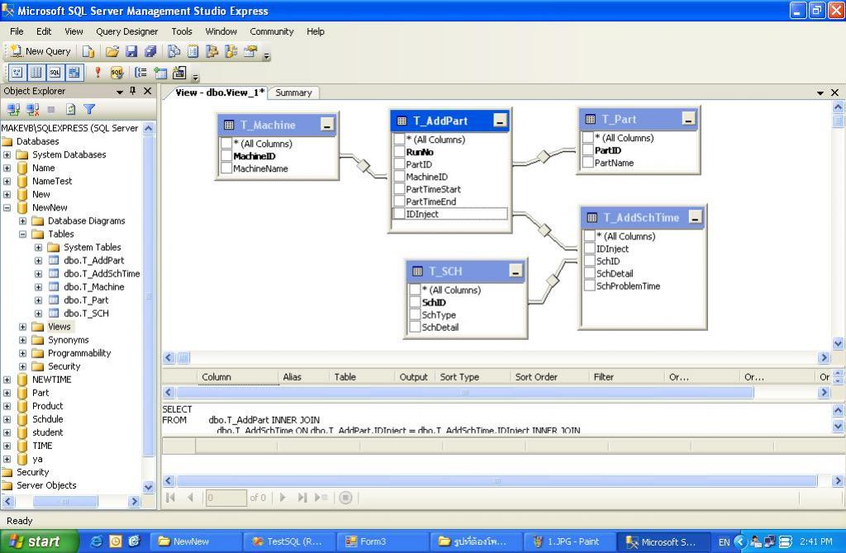
Task: Click the red Execute SQL exclamation icon
Action: click(x=97, y=73)
